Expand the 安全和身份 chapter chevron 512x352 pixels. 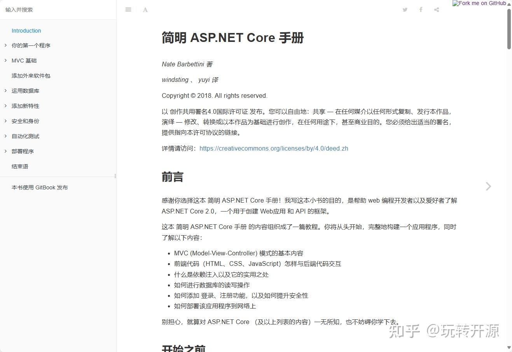5,121
